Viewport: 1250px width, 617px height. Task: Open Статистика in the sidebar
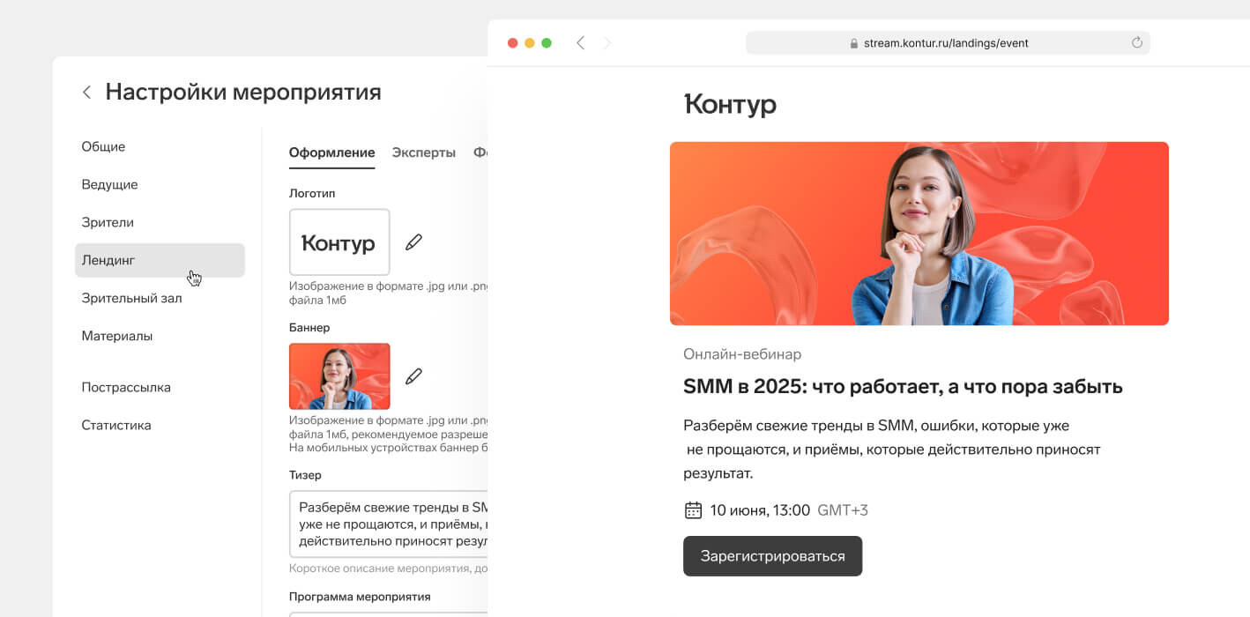(116, 425)
